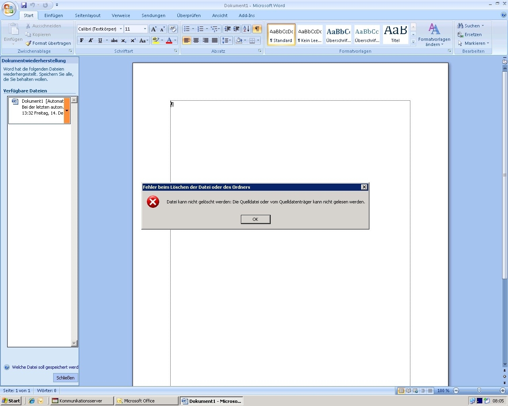Viewport: 508px width, 406px height.
Task: Open font color dropdown arrow
Action: click(x=175, y=40)
